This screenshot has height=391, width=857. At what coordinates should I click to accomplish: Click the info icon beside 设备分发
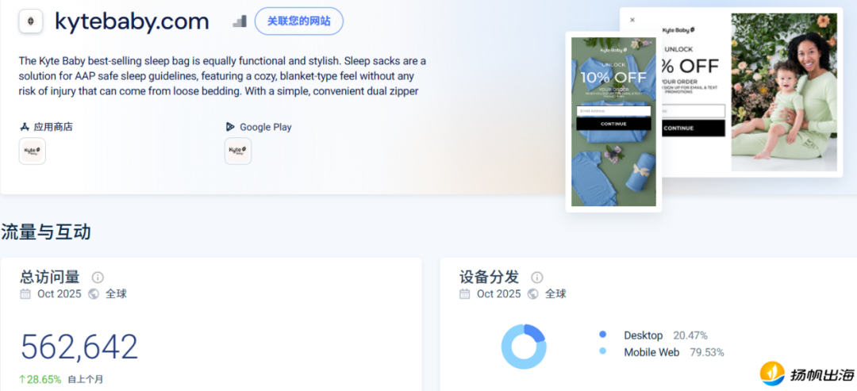[537, 278]
